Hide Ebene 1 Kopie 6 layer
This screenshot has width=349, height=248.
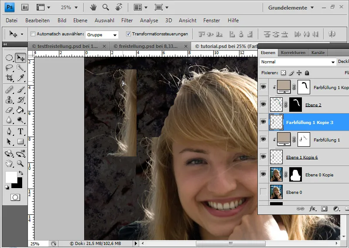tap(263, 157)
